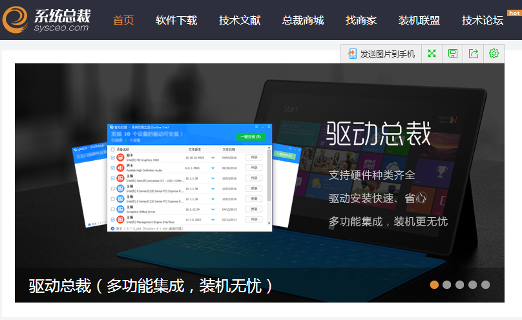Image resolution: width=522 pixels, height=320 pixels.
Task: Toggle the Synaptics SMBus Driver checkbox
Action: (113, 209)
